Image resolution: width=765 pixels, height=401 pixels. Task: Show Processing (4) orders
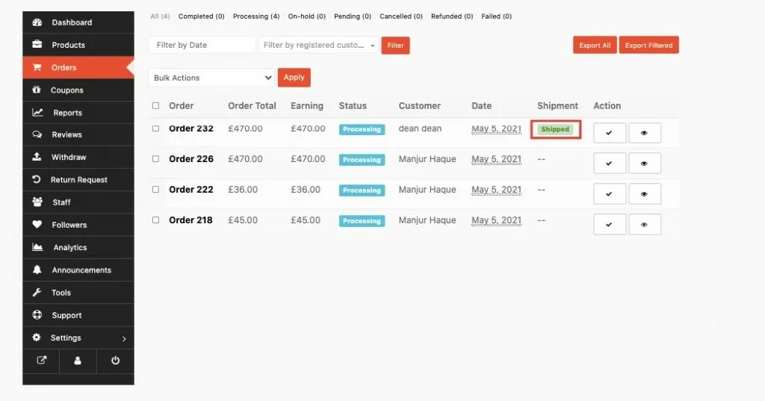[x=256, y=16]
